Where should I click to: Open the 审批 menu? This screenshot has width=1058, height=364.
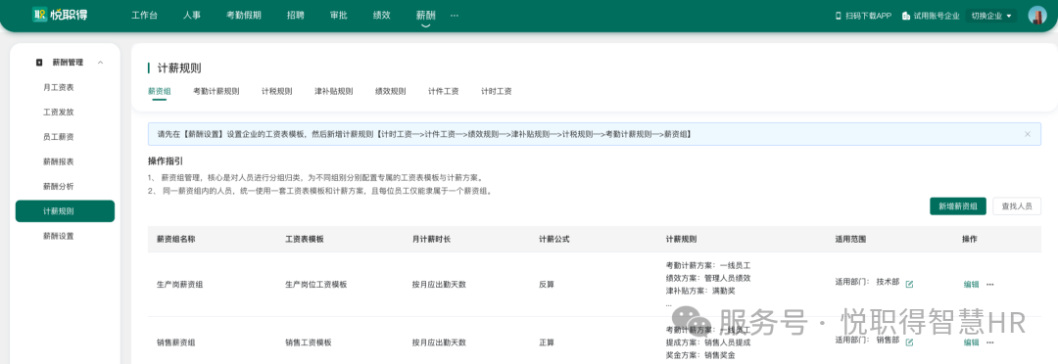click(x=339, y=15)
